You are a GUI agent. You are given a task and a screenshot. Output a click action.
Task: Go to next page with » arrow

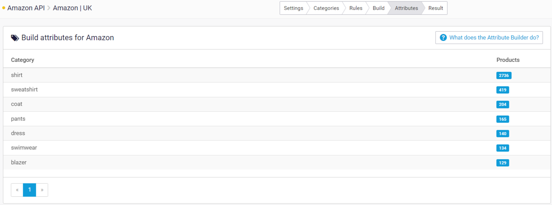pyautogui.click(x=42, y=190)
